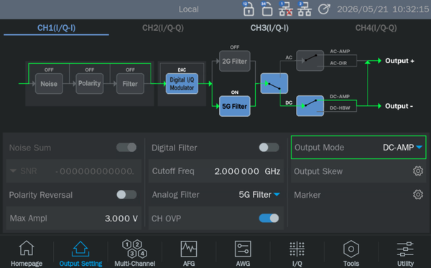Select the 2G Filter block

(234, 61)
